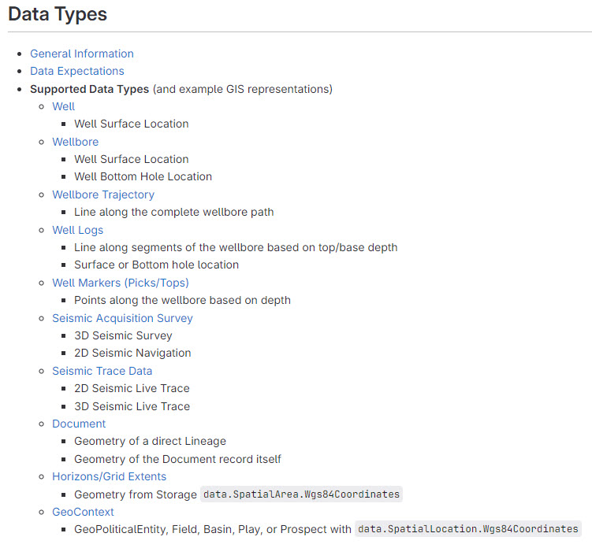Navigate to Well Markers (Picks/Tops)

121,283
